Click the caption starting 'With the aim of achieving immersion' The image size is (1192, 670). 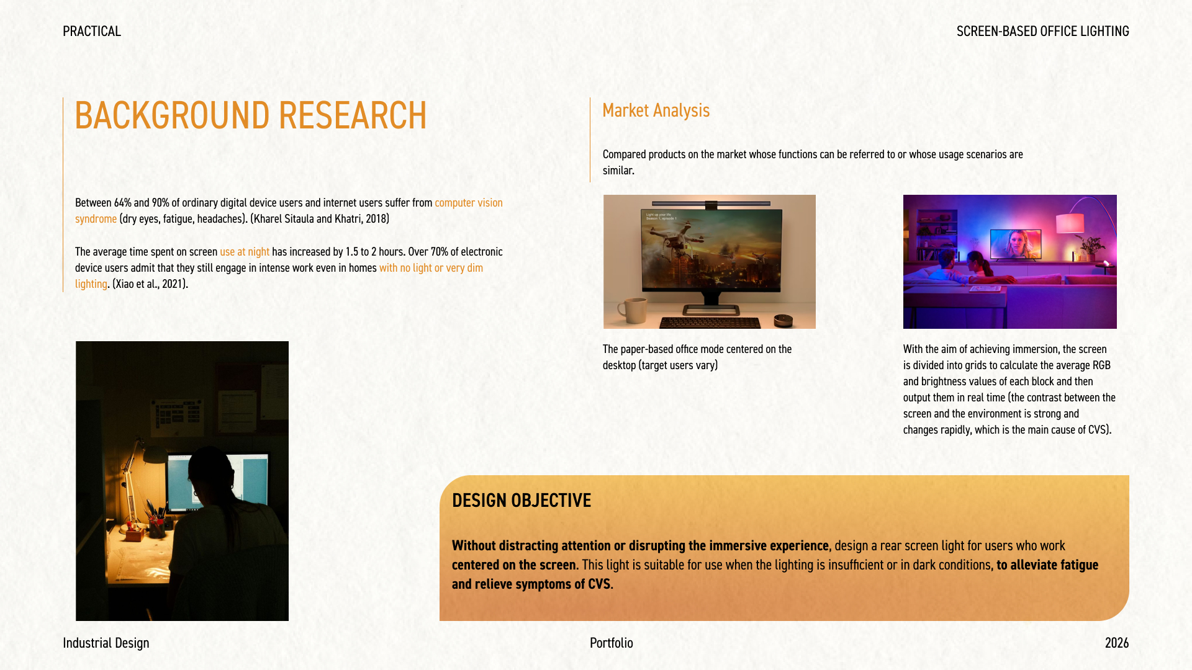pyautogui.click(x=1009, y=390)
